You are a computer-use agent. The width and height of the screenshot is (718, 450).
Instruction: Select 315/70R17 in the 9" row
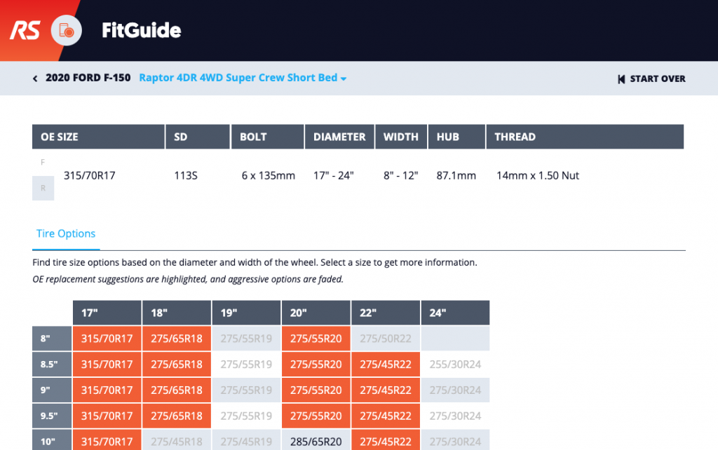pyautogui.click(x=107, y=390)
